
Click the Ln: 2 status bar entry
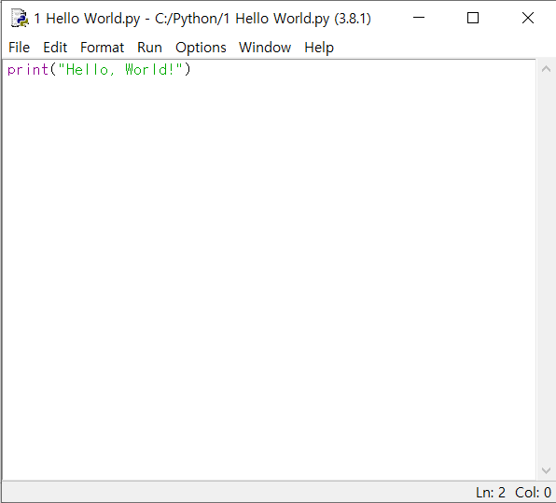[x=491, y=493]
